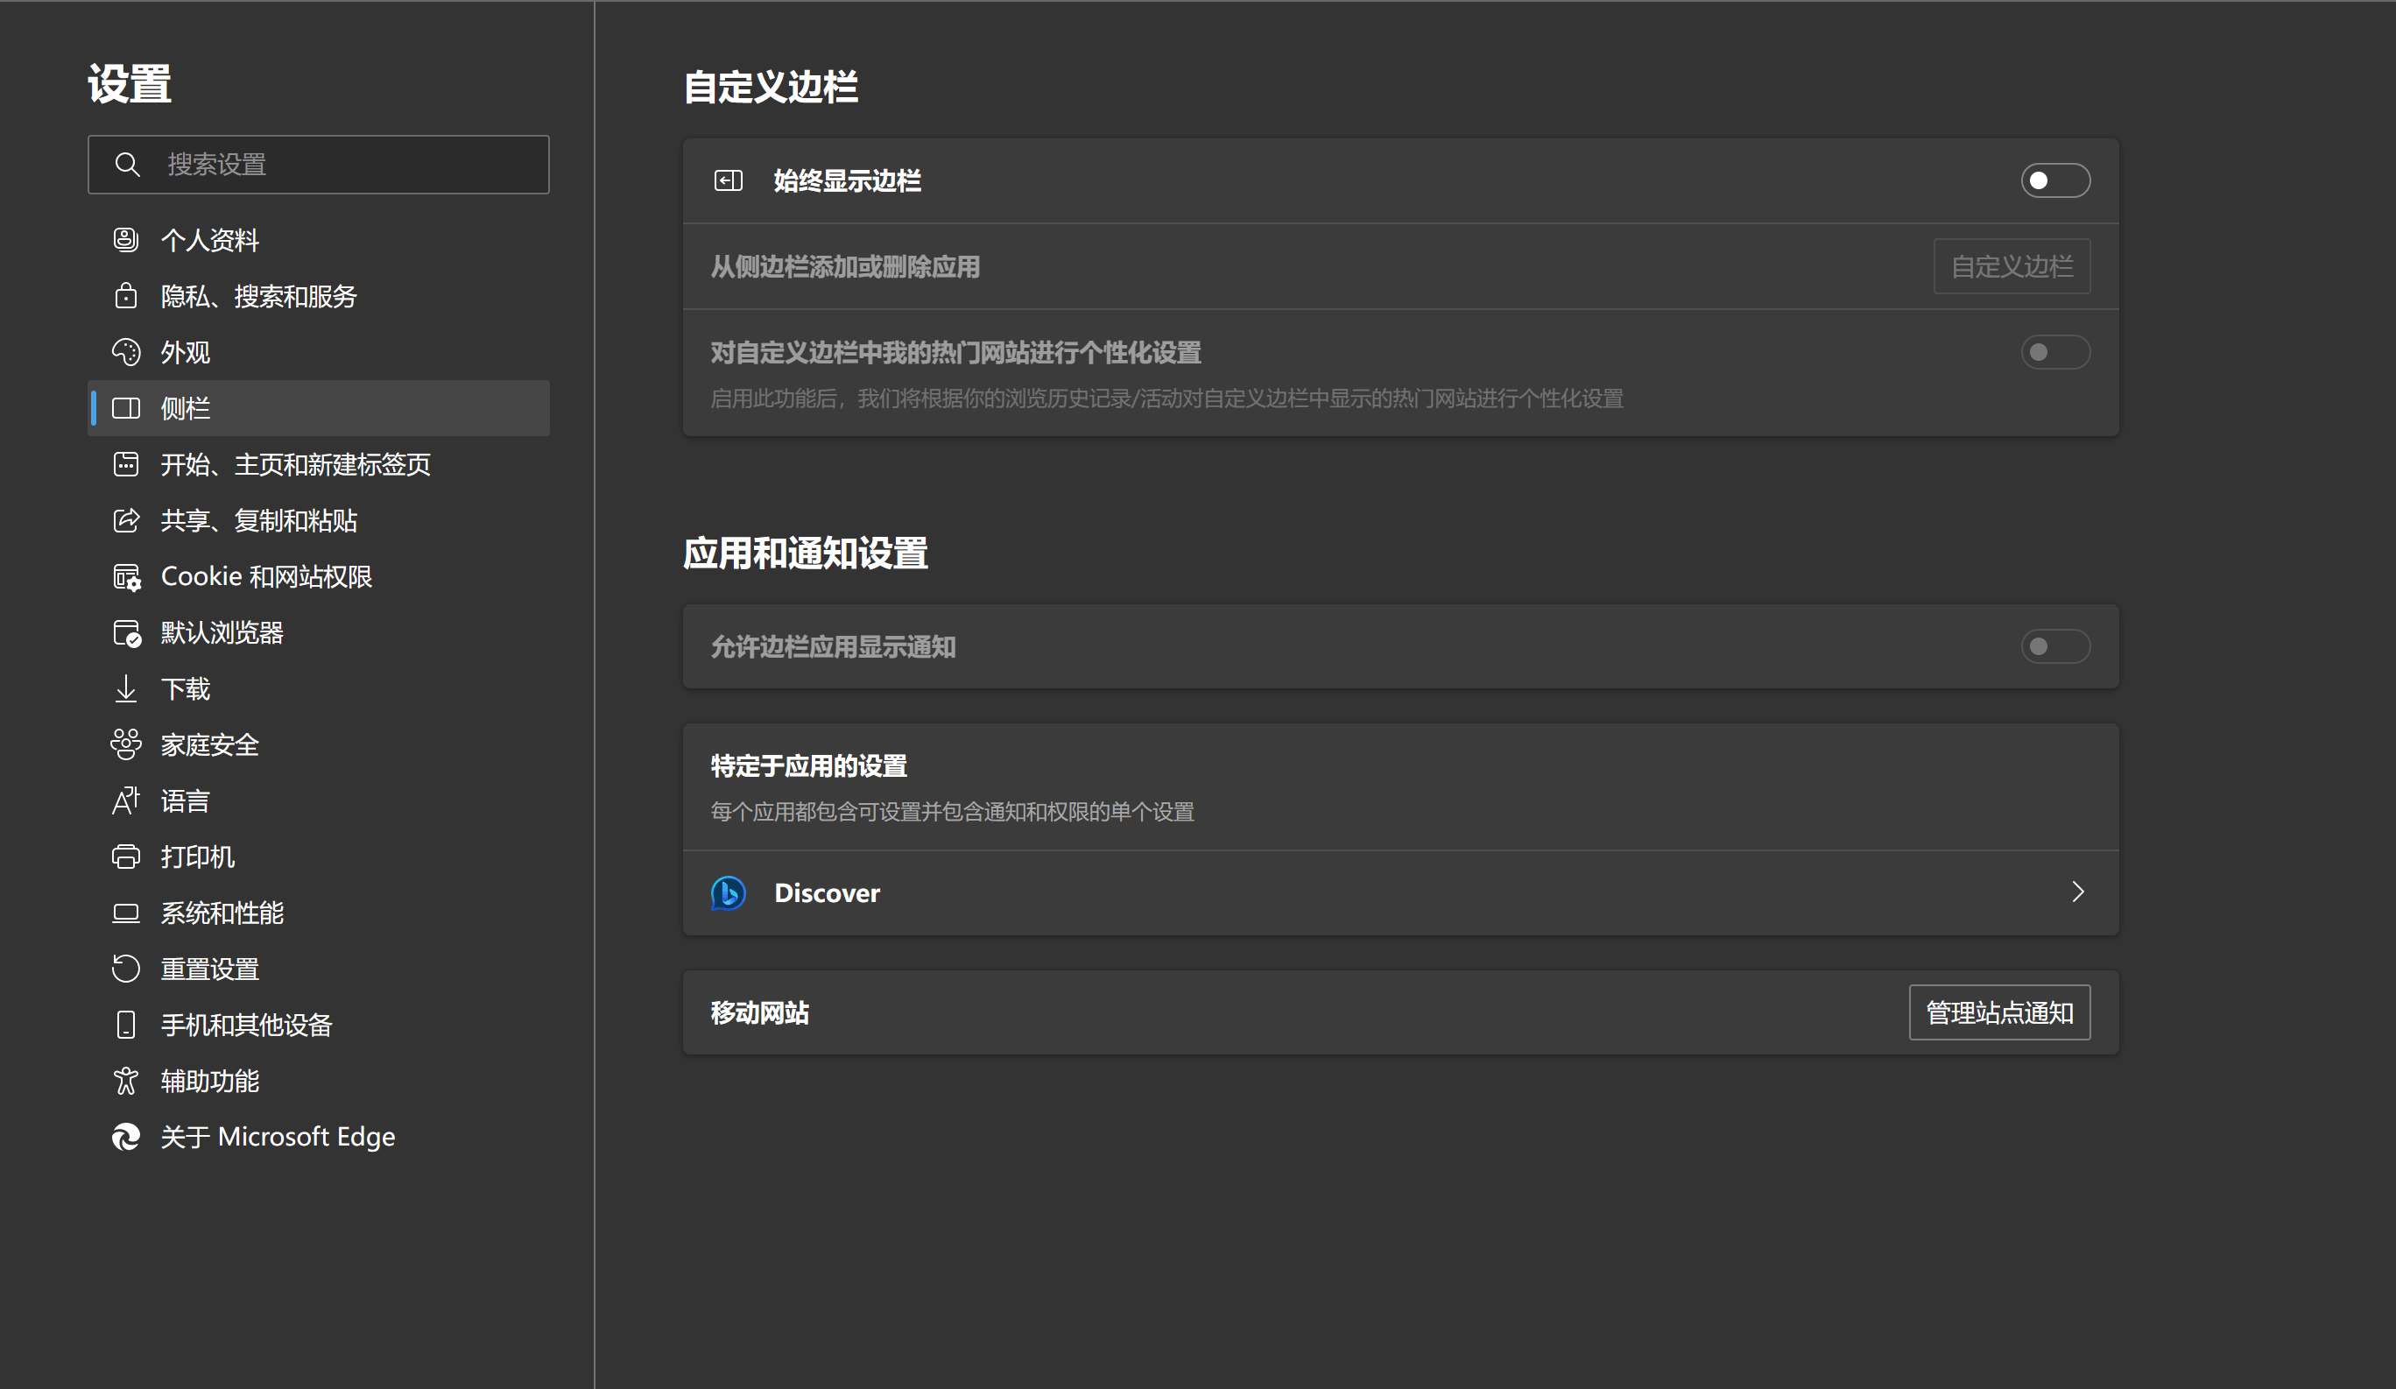Click the Edge logo beside 关于 Microsoft Edge
This screenshot has height=1389, width=2396.
pyautogui.click(x=125, y=1137)
